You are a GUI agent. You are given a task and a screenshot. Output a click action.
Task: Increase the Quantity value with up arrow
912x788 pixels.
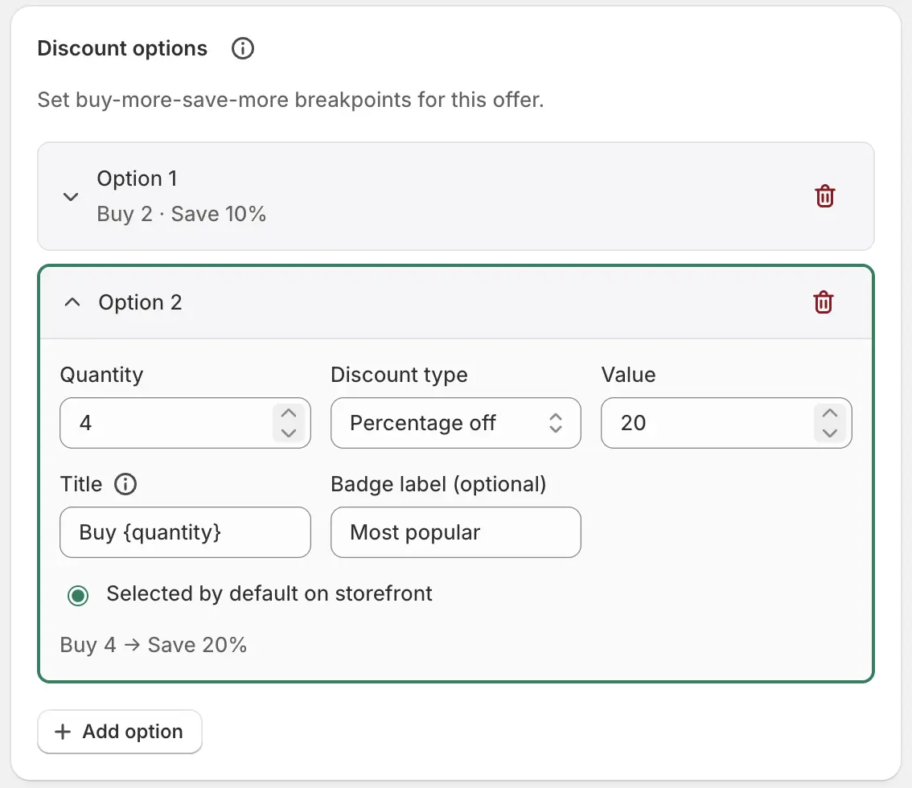tap(289, 413)
